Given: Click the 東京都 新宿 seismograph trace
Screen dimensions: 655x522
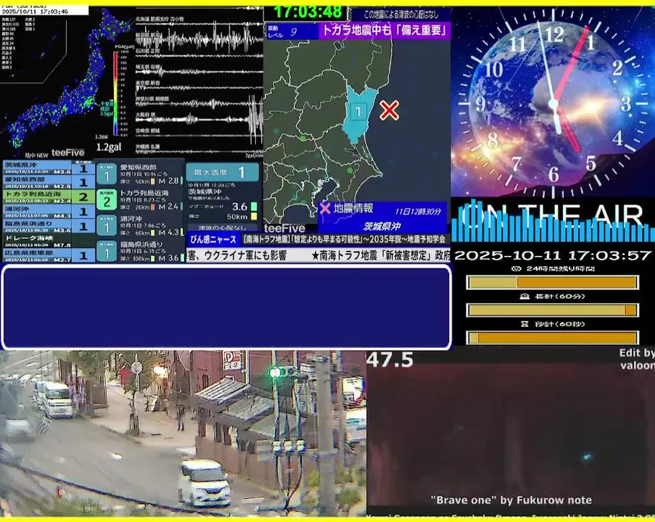Looking at the screenshot, I should [x=199, y=87].
